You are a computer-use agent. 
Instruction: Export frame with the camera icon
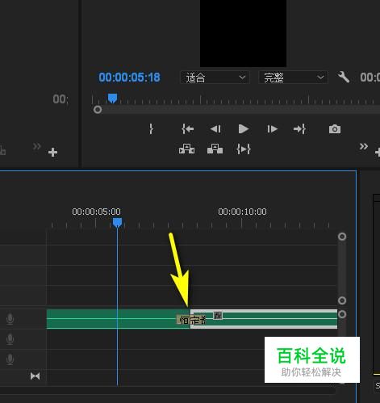click(x=335, y=129)
